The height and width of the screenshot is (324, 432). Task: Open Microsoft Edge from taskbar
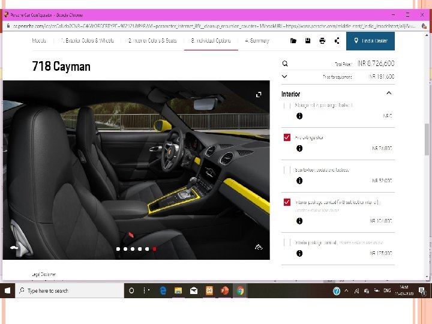point(163,290)
